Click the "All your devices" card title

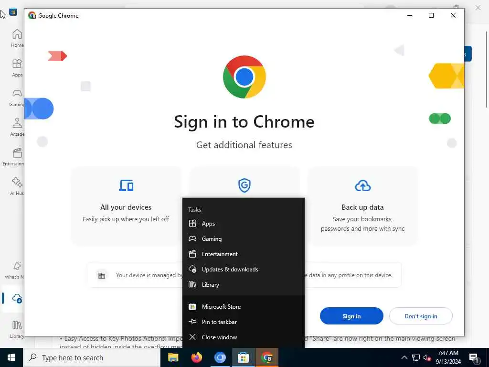(126, 207)
